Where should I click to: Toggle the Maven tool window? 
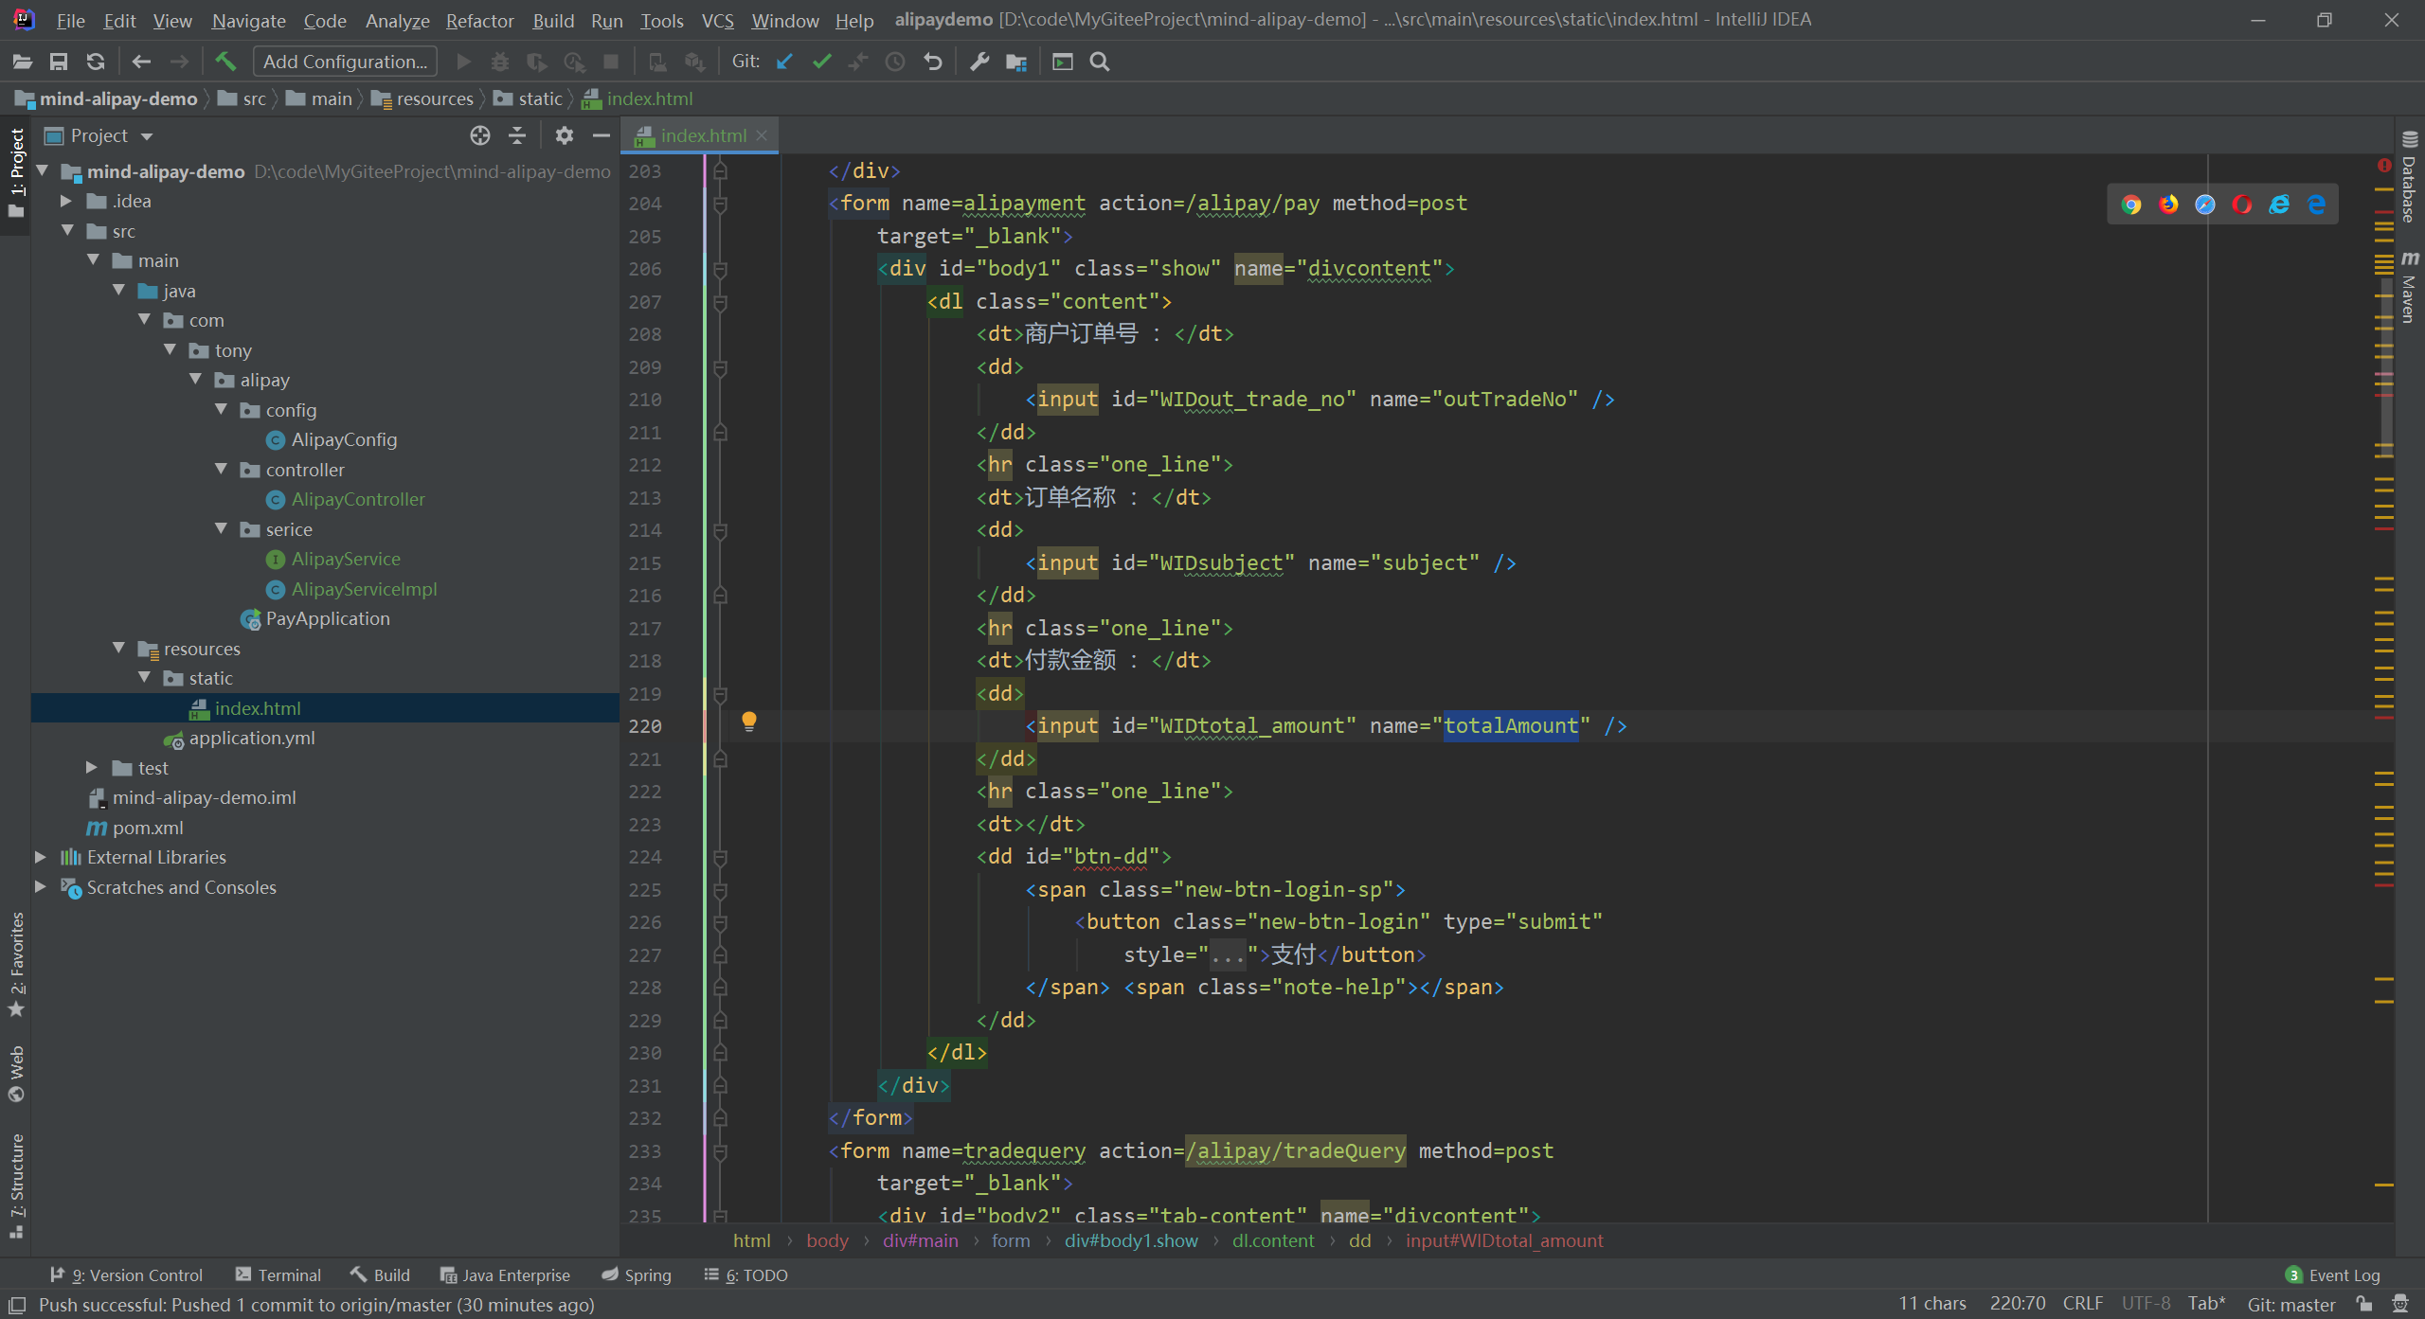click(2409, 289)
